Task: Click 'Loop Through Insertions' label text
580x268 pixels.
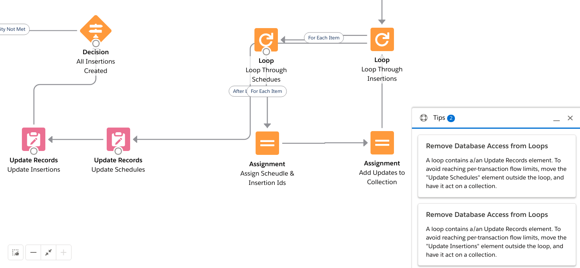Action: point(382,74)
